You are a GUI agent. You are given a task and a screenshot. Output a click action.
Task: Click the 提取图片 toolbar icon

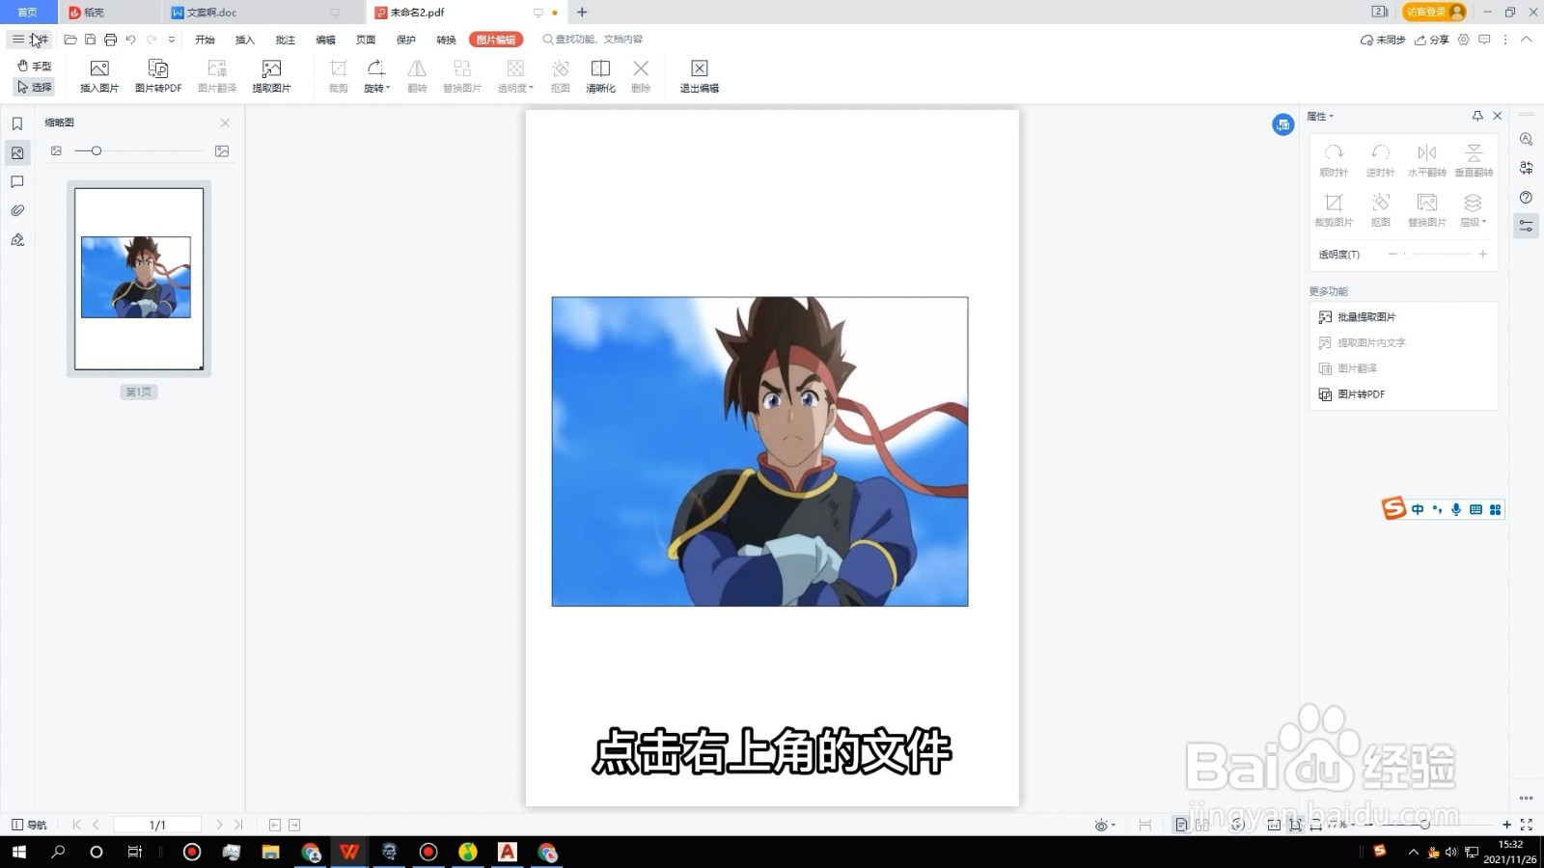point(271,76)
